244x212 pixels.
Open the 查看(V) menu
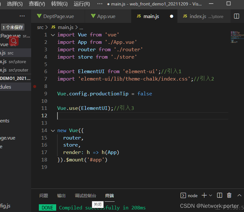pyautogui.click(x=37, y=4)
